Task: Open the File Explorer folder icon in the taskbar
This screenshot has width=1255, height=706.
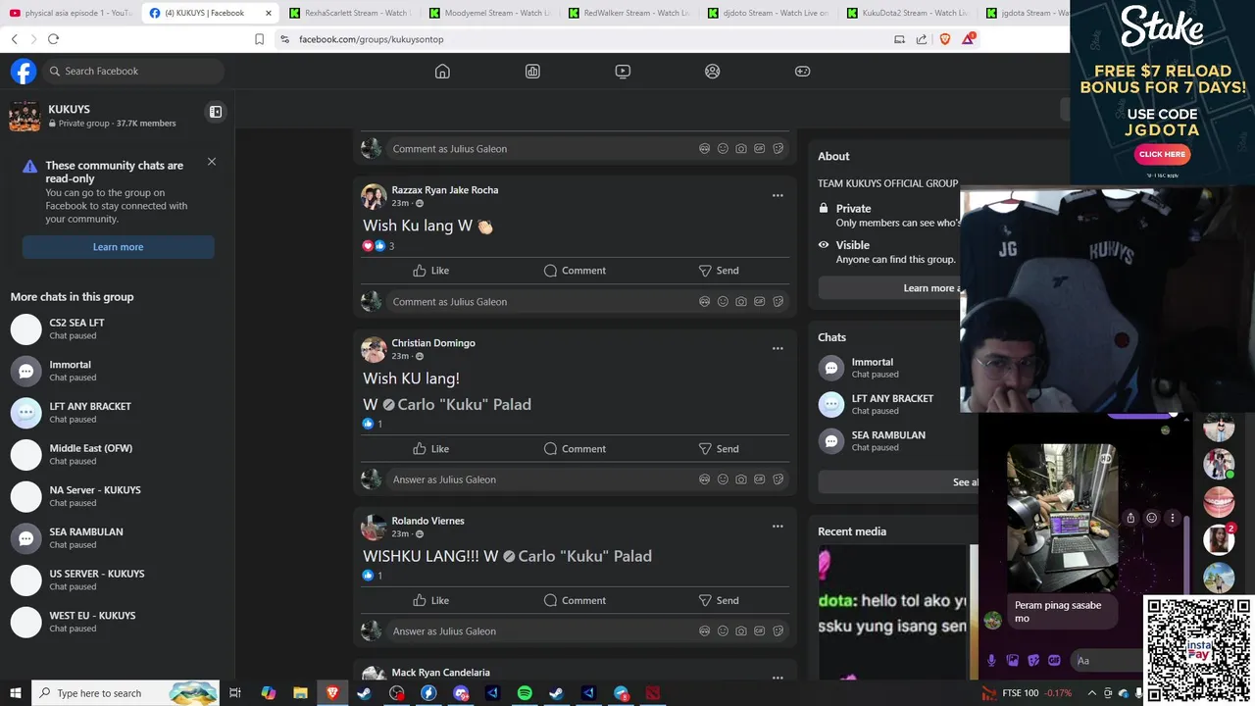Action: pos(300,693)
